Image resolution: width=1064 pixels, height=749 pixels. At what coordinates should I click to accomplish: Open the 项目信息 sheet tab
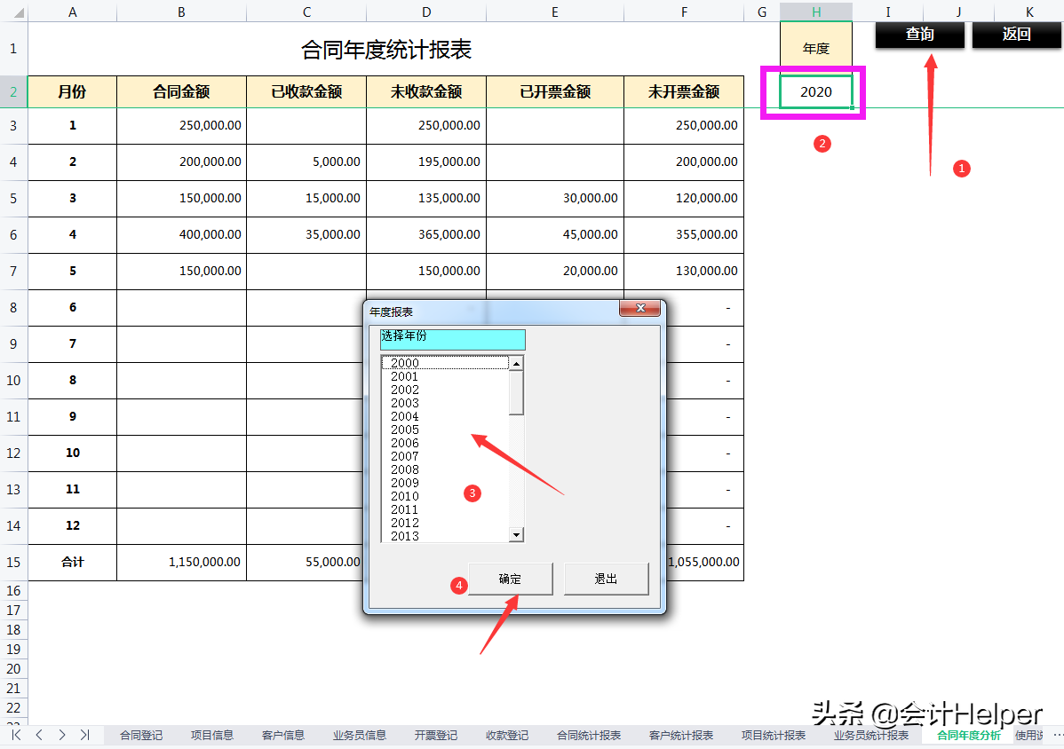pos(211,735)
